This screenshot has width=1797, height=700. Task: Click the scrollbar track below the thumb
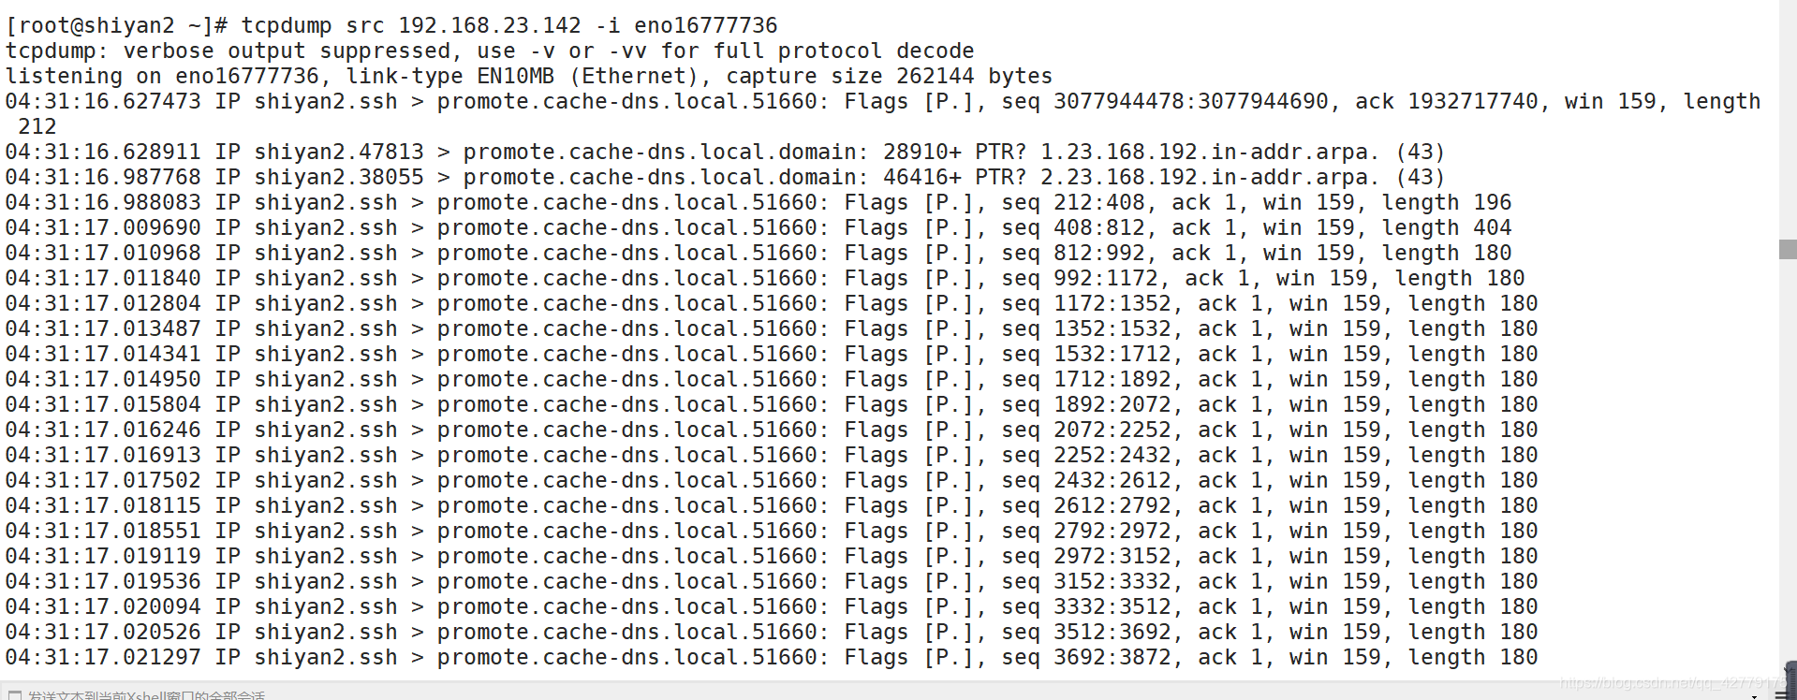click(x=1788, y=468)
